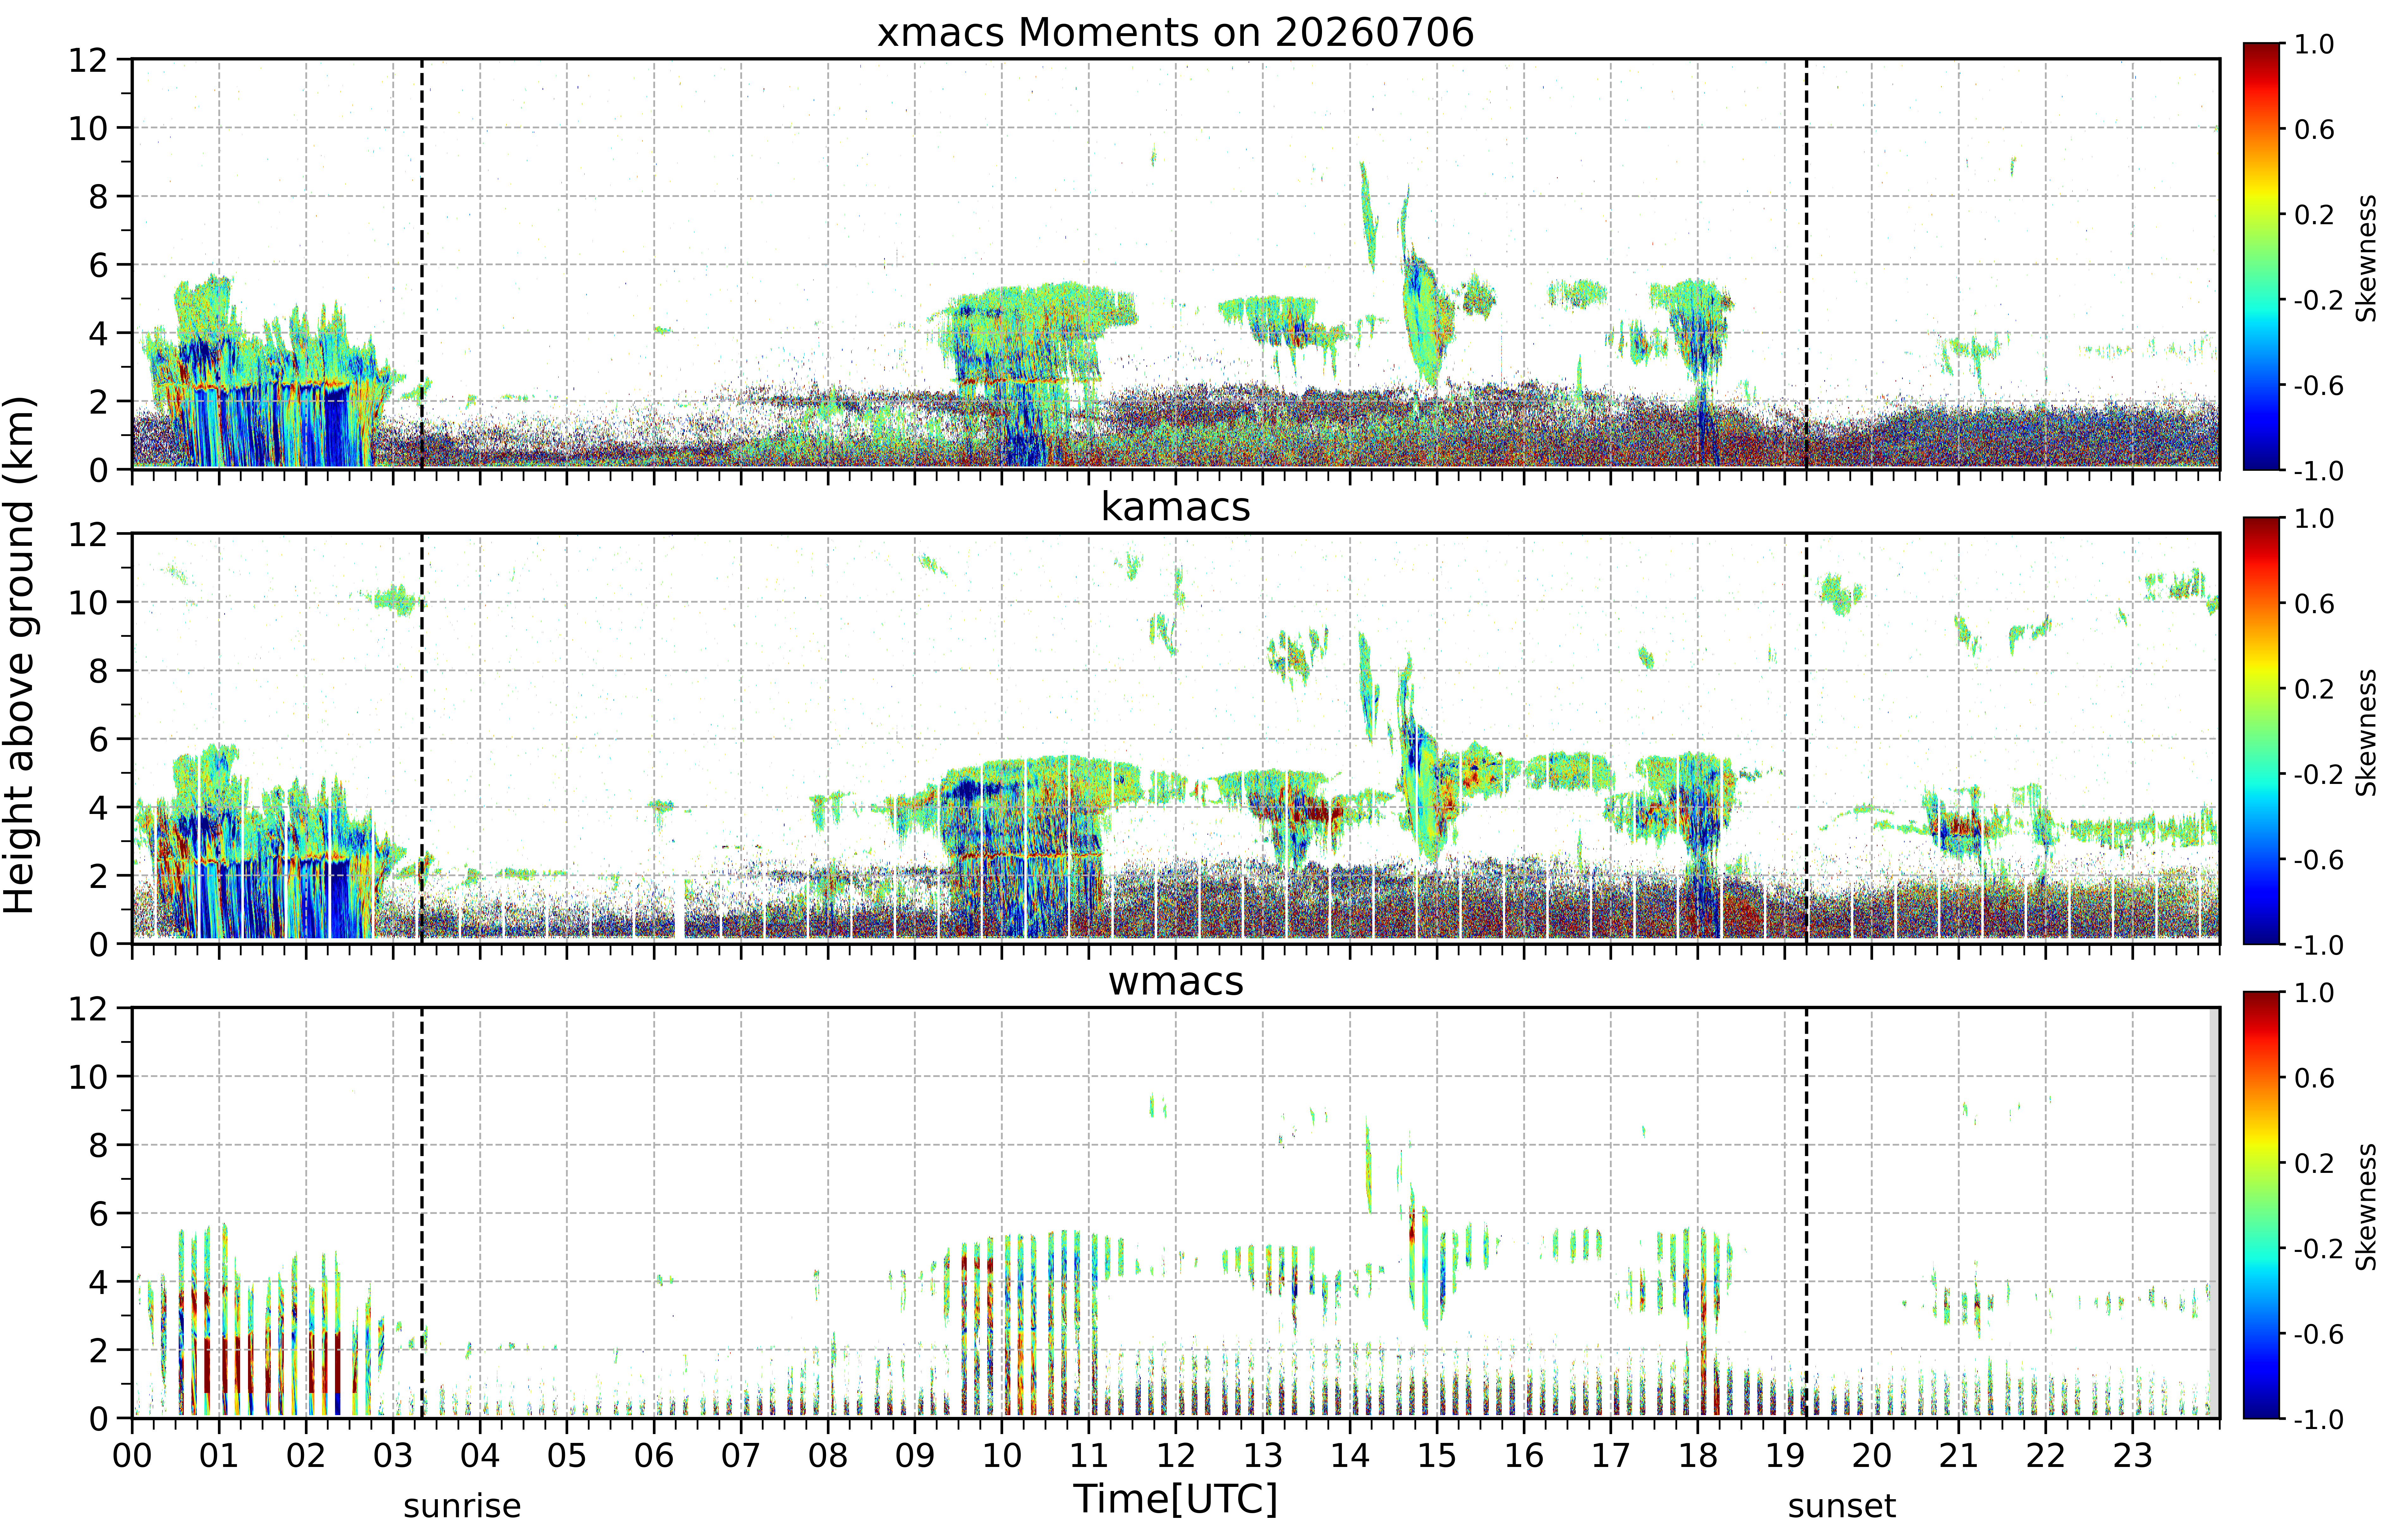2395x1540 pixels.
Task: Click the xmacs panel skewness colorbar
Action: coord(2261,256)
